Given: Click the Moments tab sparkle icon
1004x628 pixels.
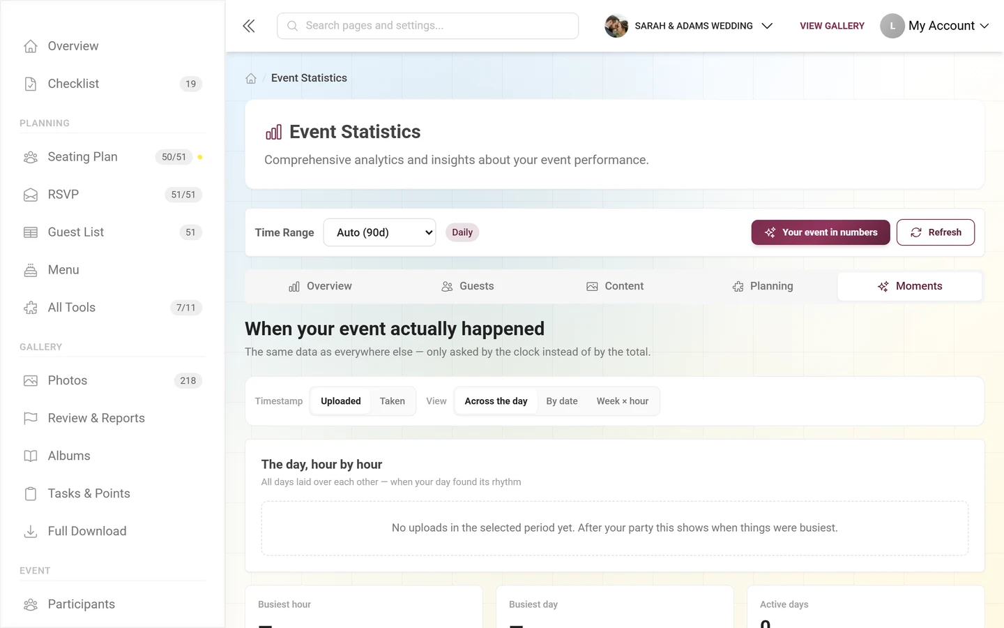Looking at the screenshot, I should (x=883, y=287).
